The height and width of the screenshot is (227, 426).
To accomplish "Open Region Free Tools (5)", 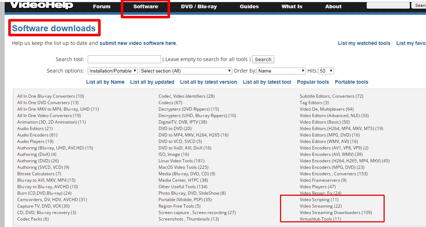I will 180,206.
